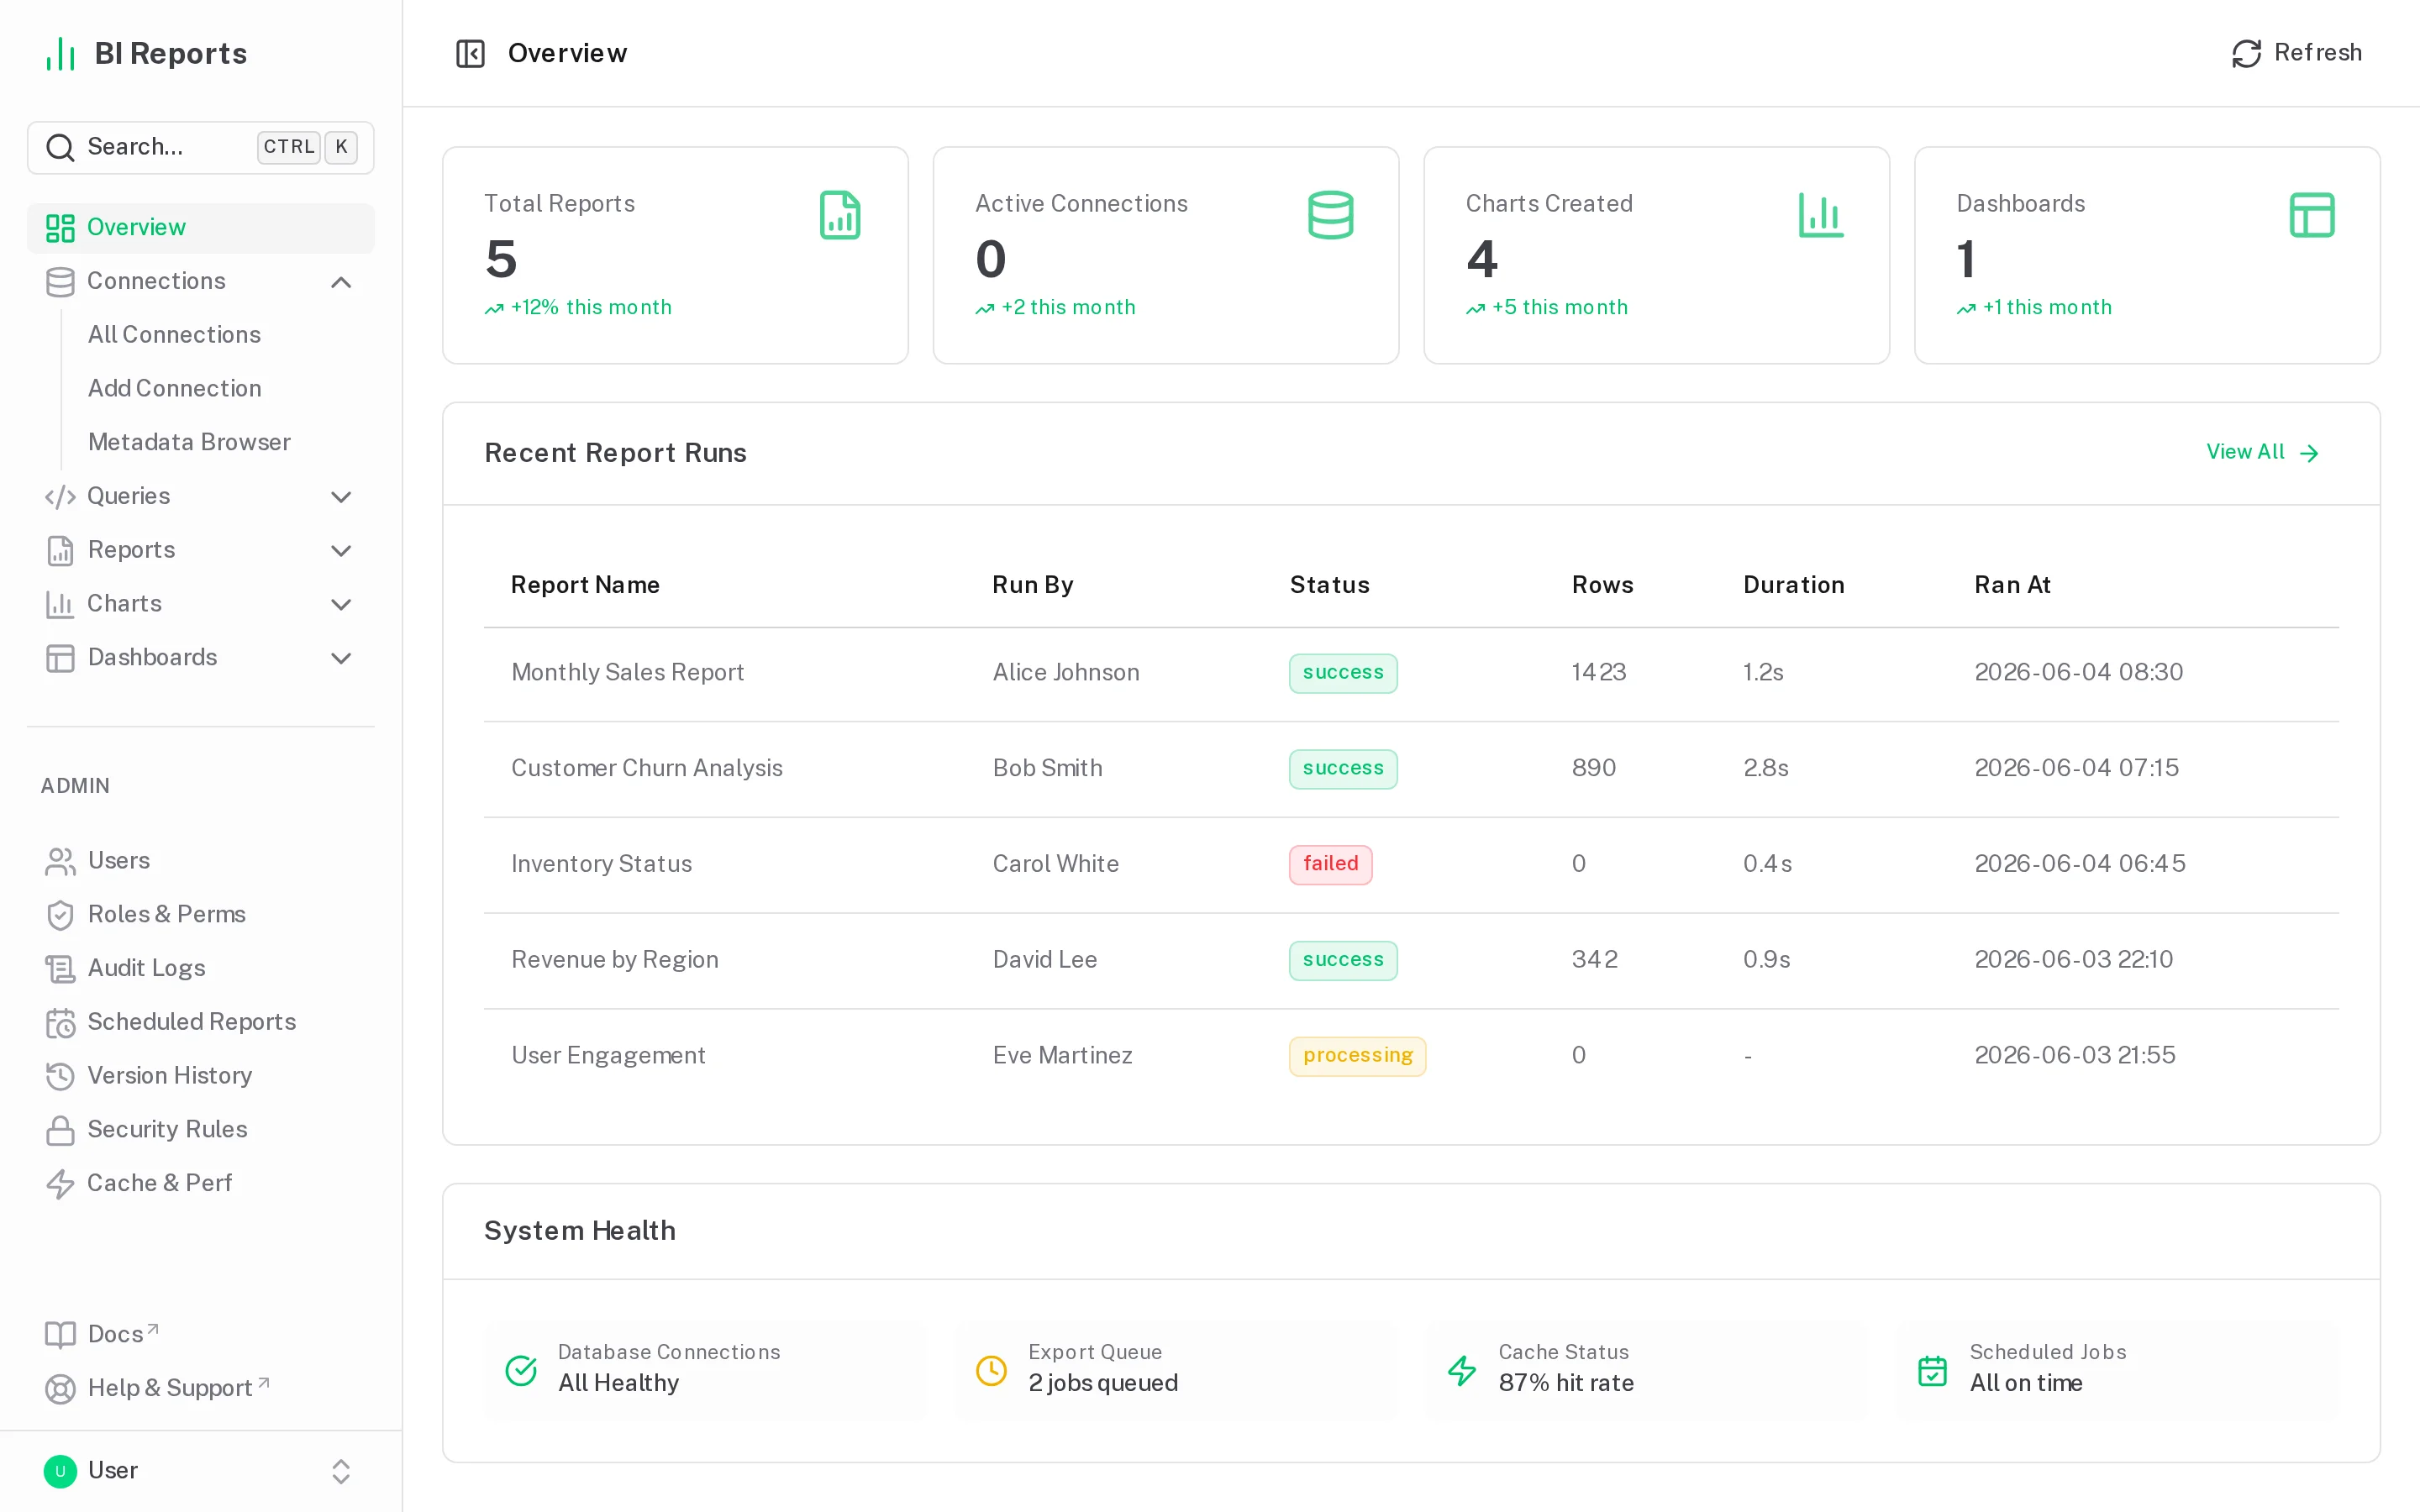
Task: Open All Connections
Action: click(x=174, y=335)
